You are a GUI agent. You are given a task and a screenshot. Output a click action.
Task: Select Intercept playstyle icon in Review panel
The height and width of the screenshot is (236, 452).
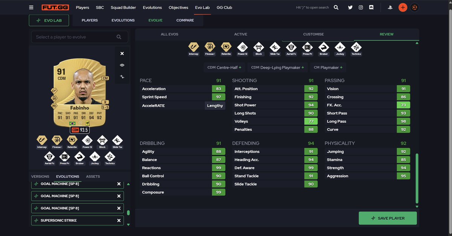point(194,48)
